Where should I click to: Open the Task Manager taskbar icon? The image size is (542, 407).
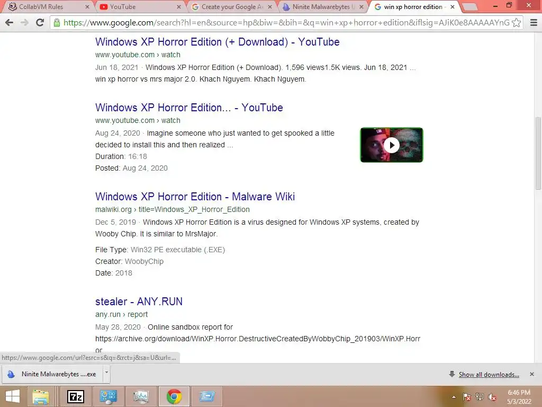tap(141, 396)
